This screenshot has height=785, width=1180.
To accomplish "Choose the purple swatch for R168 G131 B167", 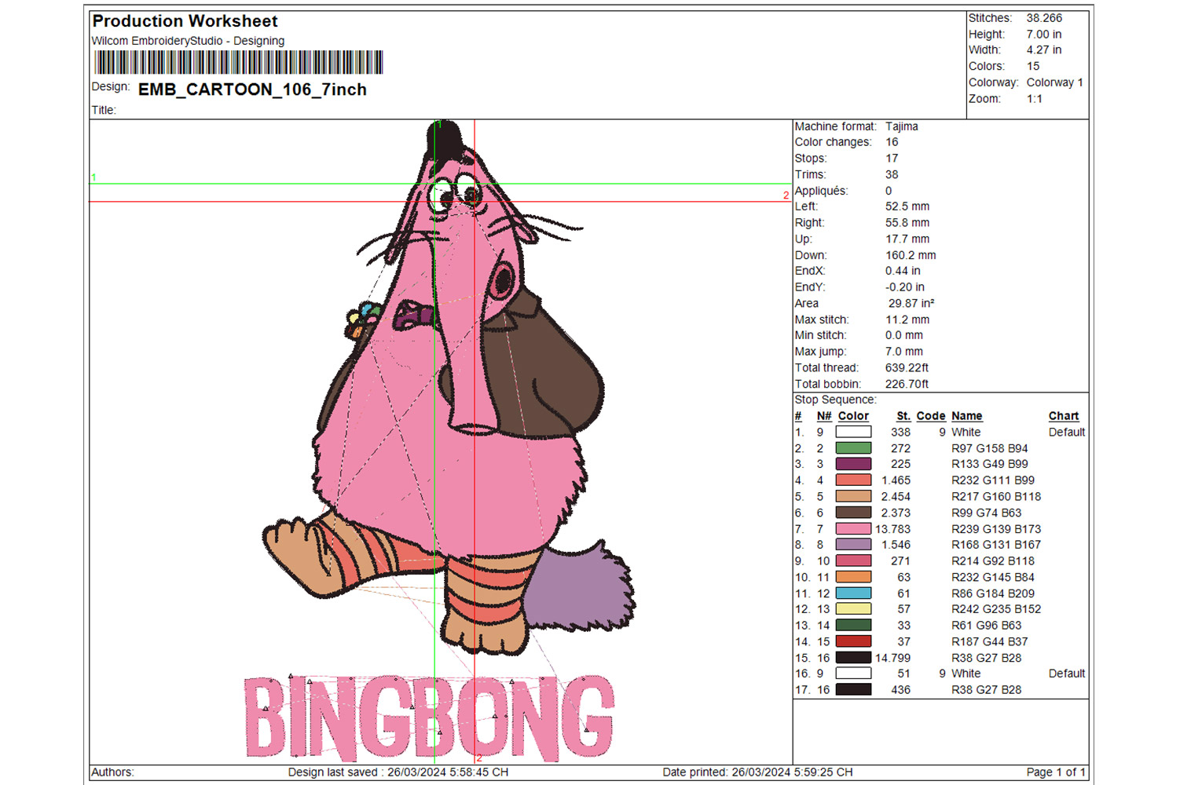I will (x=853, y=545).
